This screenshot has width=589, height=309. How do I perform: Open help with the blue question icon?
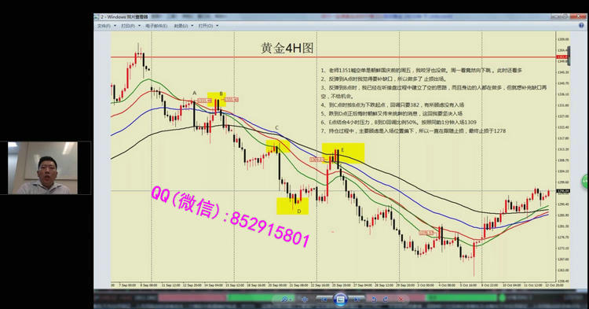(x=581, y=26)
